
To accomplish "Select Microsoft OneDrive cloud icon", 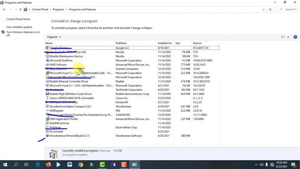I will click(x=47, y=61).
